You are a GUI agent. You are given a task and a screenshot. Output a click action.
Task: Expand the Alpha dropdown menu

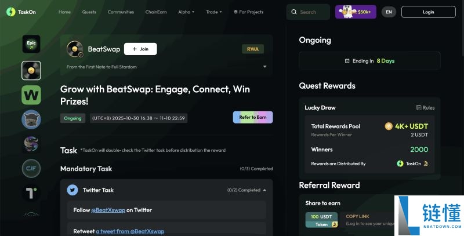pyautogui.click(x=186, y=12)
